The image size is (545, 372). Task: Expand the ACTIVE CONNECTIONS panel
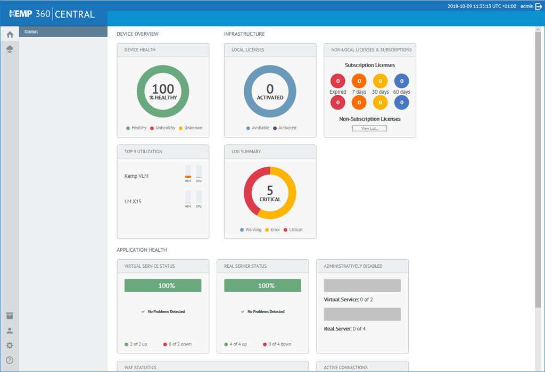(362, 367)
